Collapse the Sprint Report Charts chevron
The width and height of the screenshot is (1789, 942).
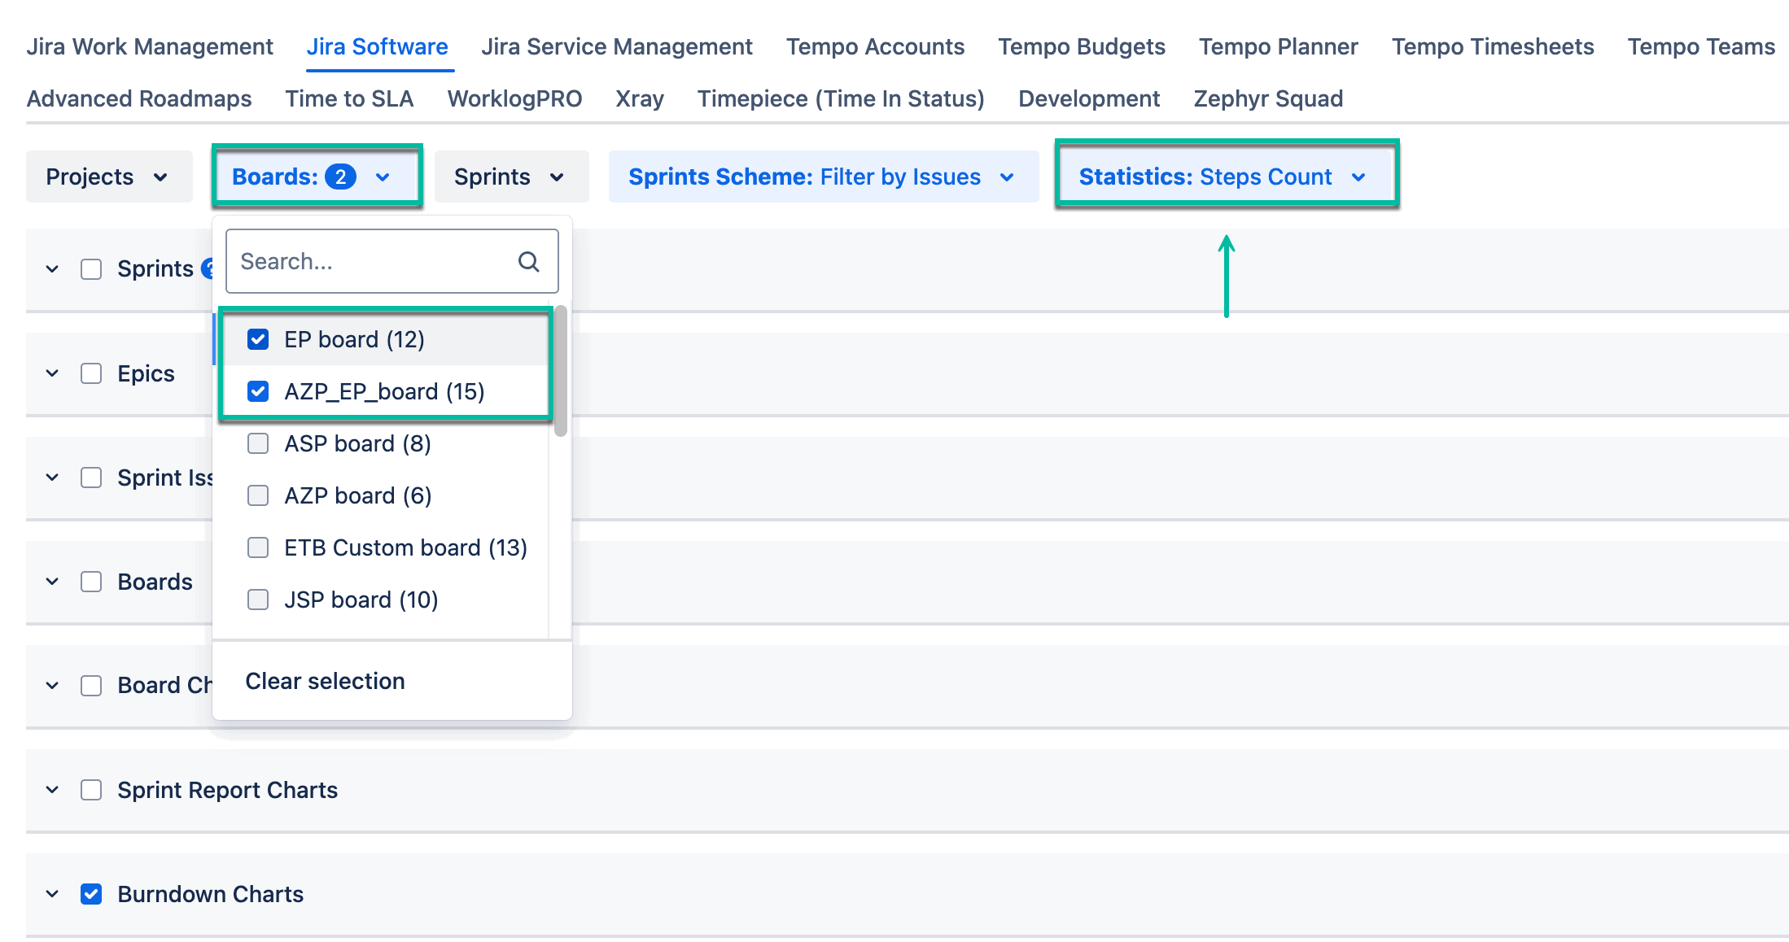(52, 790)
